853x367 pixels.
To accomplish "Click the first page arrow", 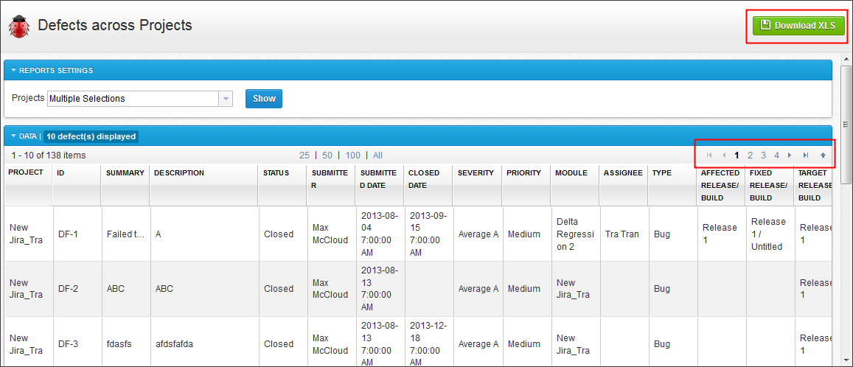I will [x=709, y=155].
